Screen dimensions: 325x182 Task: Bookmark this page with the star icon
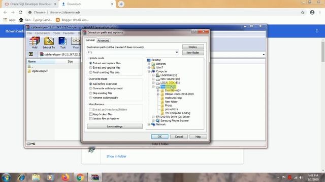(303, 12)
